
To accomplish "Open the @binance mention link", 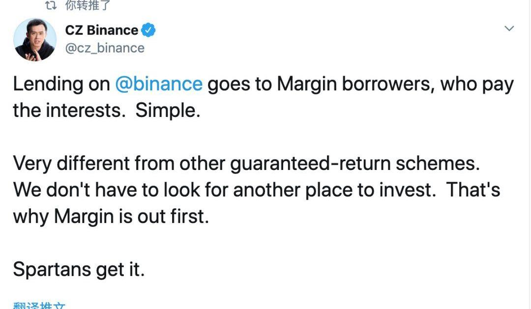I will 158,84.
